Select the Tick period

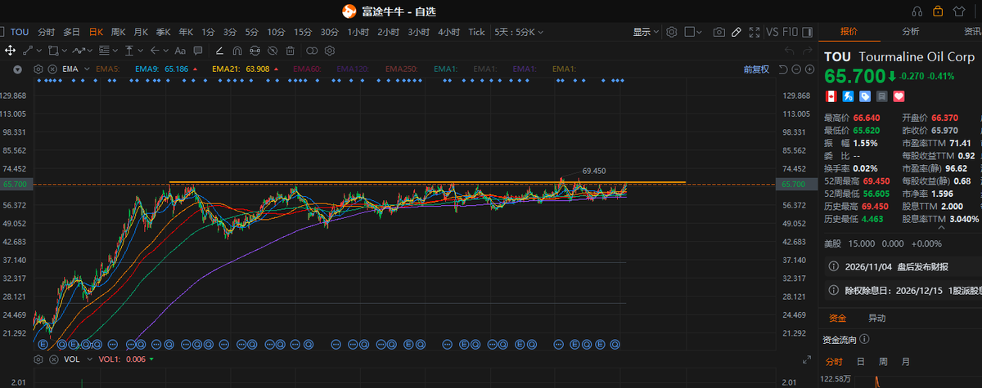476,32
